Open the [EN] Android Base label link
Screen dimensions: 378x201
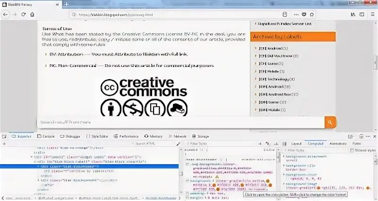[x=278, y=95]
